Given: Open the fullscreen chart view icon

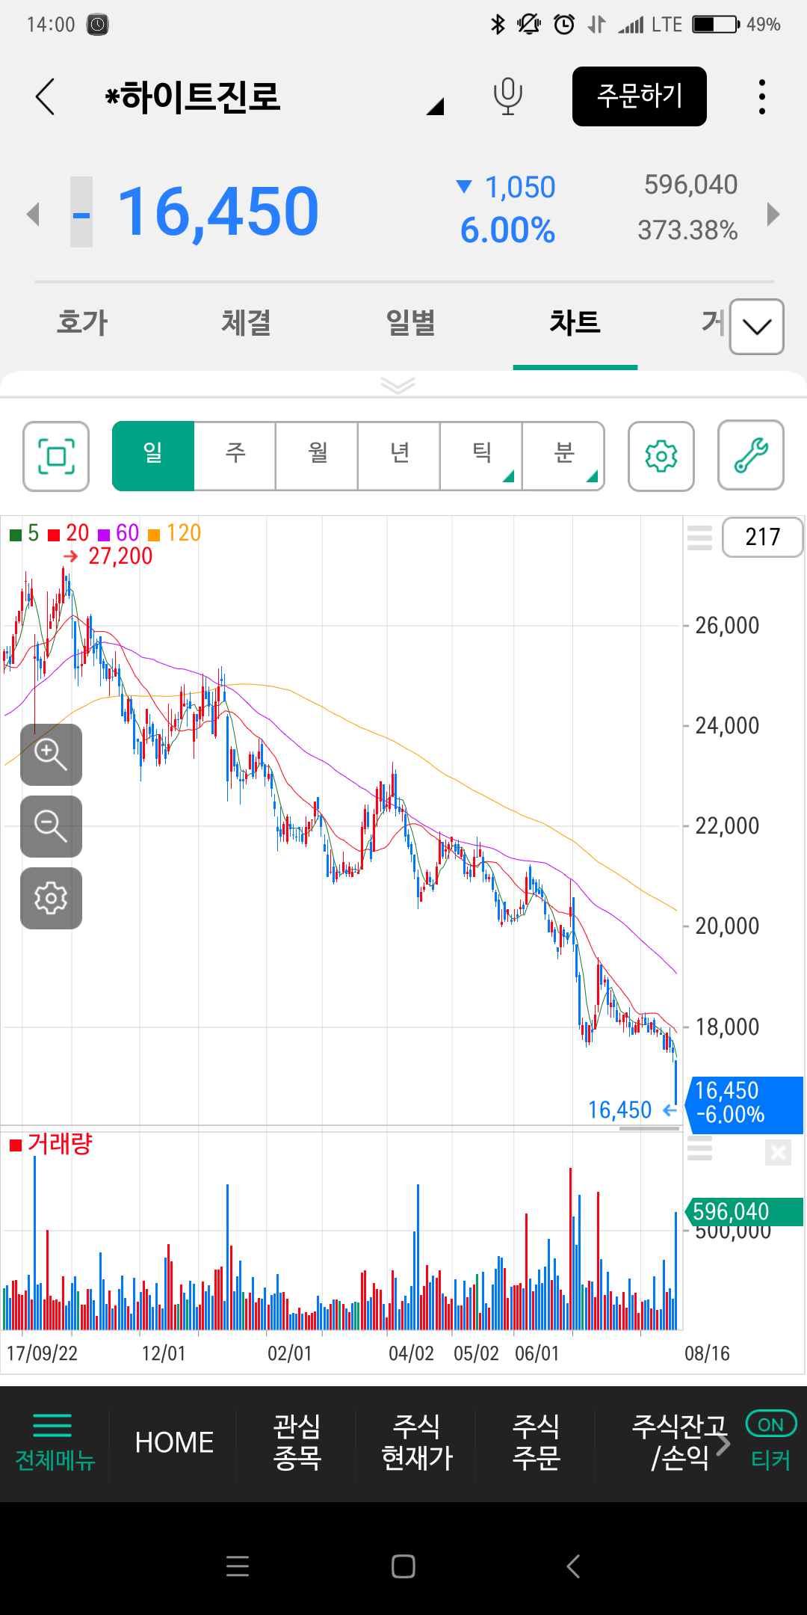Looking at the screenshot, I should [56, 456].
